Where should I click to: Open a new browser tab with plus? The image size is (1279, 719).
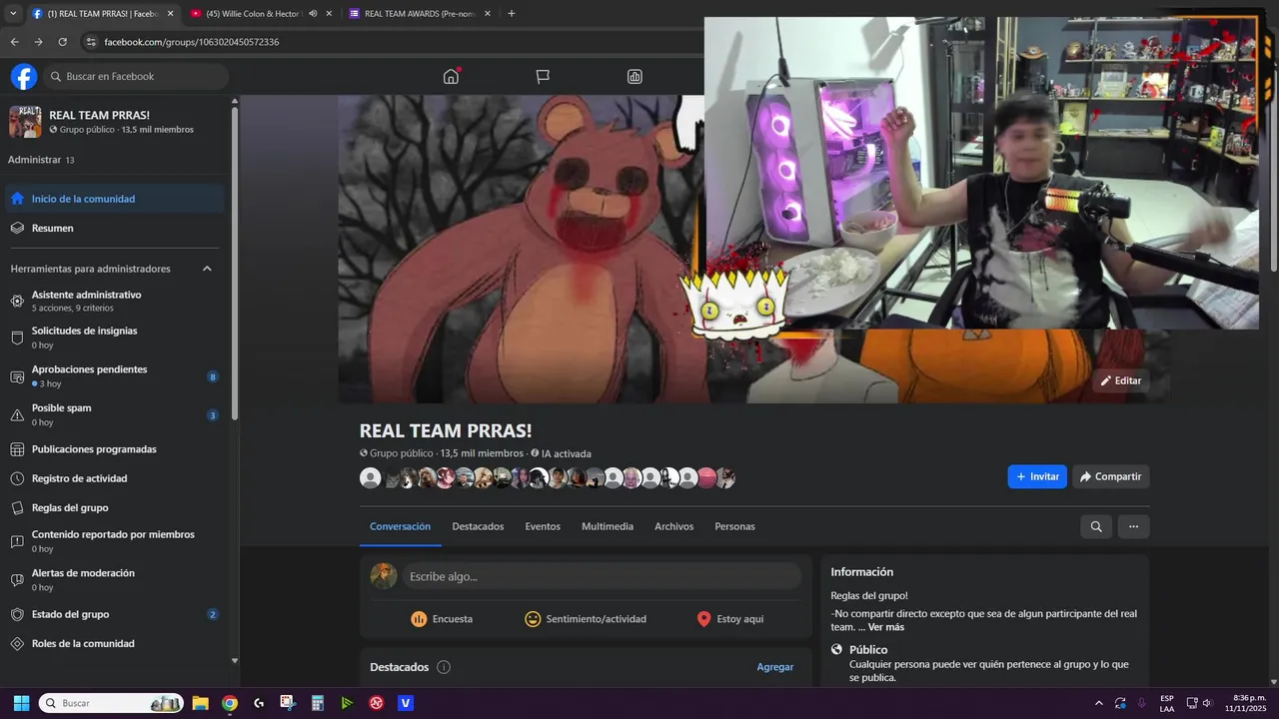point(512,14)
